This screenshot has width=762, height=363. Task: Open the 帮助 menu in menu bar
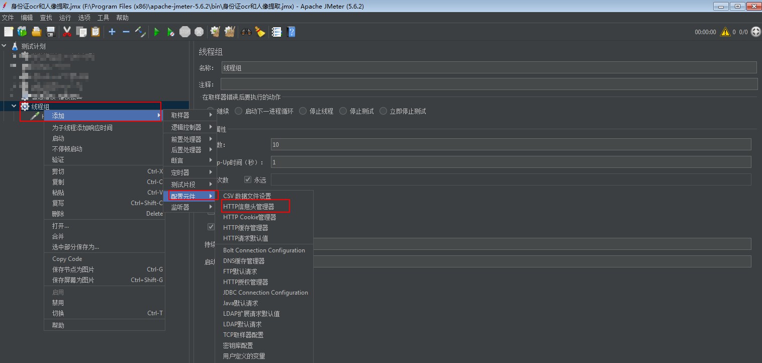pyautogui.click(x=122, y=18)
